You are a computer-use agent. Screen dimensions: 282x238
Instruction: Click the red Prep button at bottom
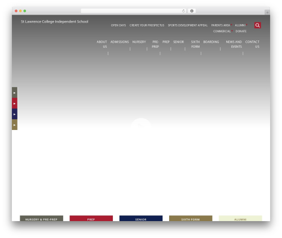tap(91, 218)
